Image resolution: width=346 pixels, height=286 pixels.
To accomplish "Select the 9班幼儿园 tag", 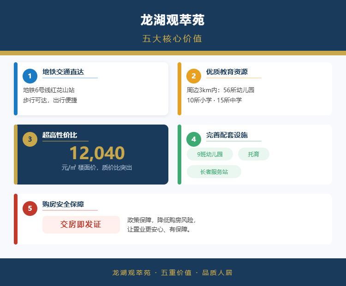I will click(x=209, y=154).
